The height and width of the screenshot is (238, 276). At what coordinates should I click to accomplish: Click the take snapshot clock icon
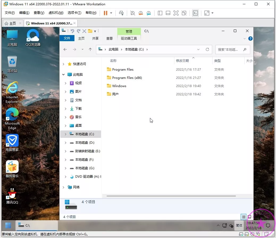click(x=133, y=13)
